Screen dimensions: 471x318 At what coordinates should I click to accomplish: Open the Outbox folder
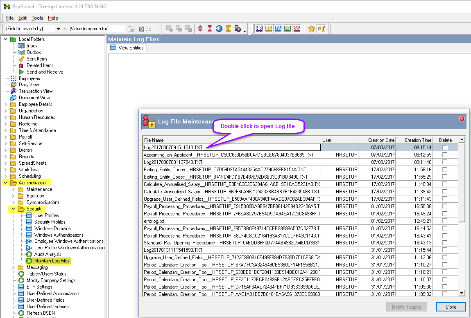point(34,52)
